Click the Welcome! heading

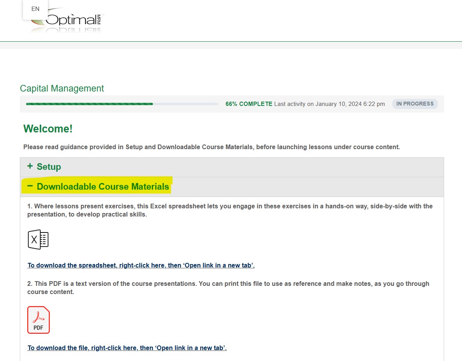(48, 129)
